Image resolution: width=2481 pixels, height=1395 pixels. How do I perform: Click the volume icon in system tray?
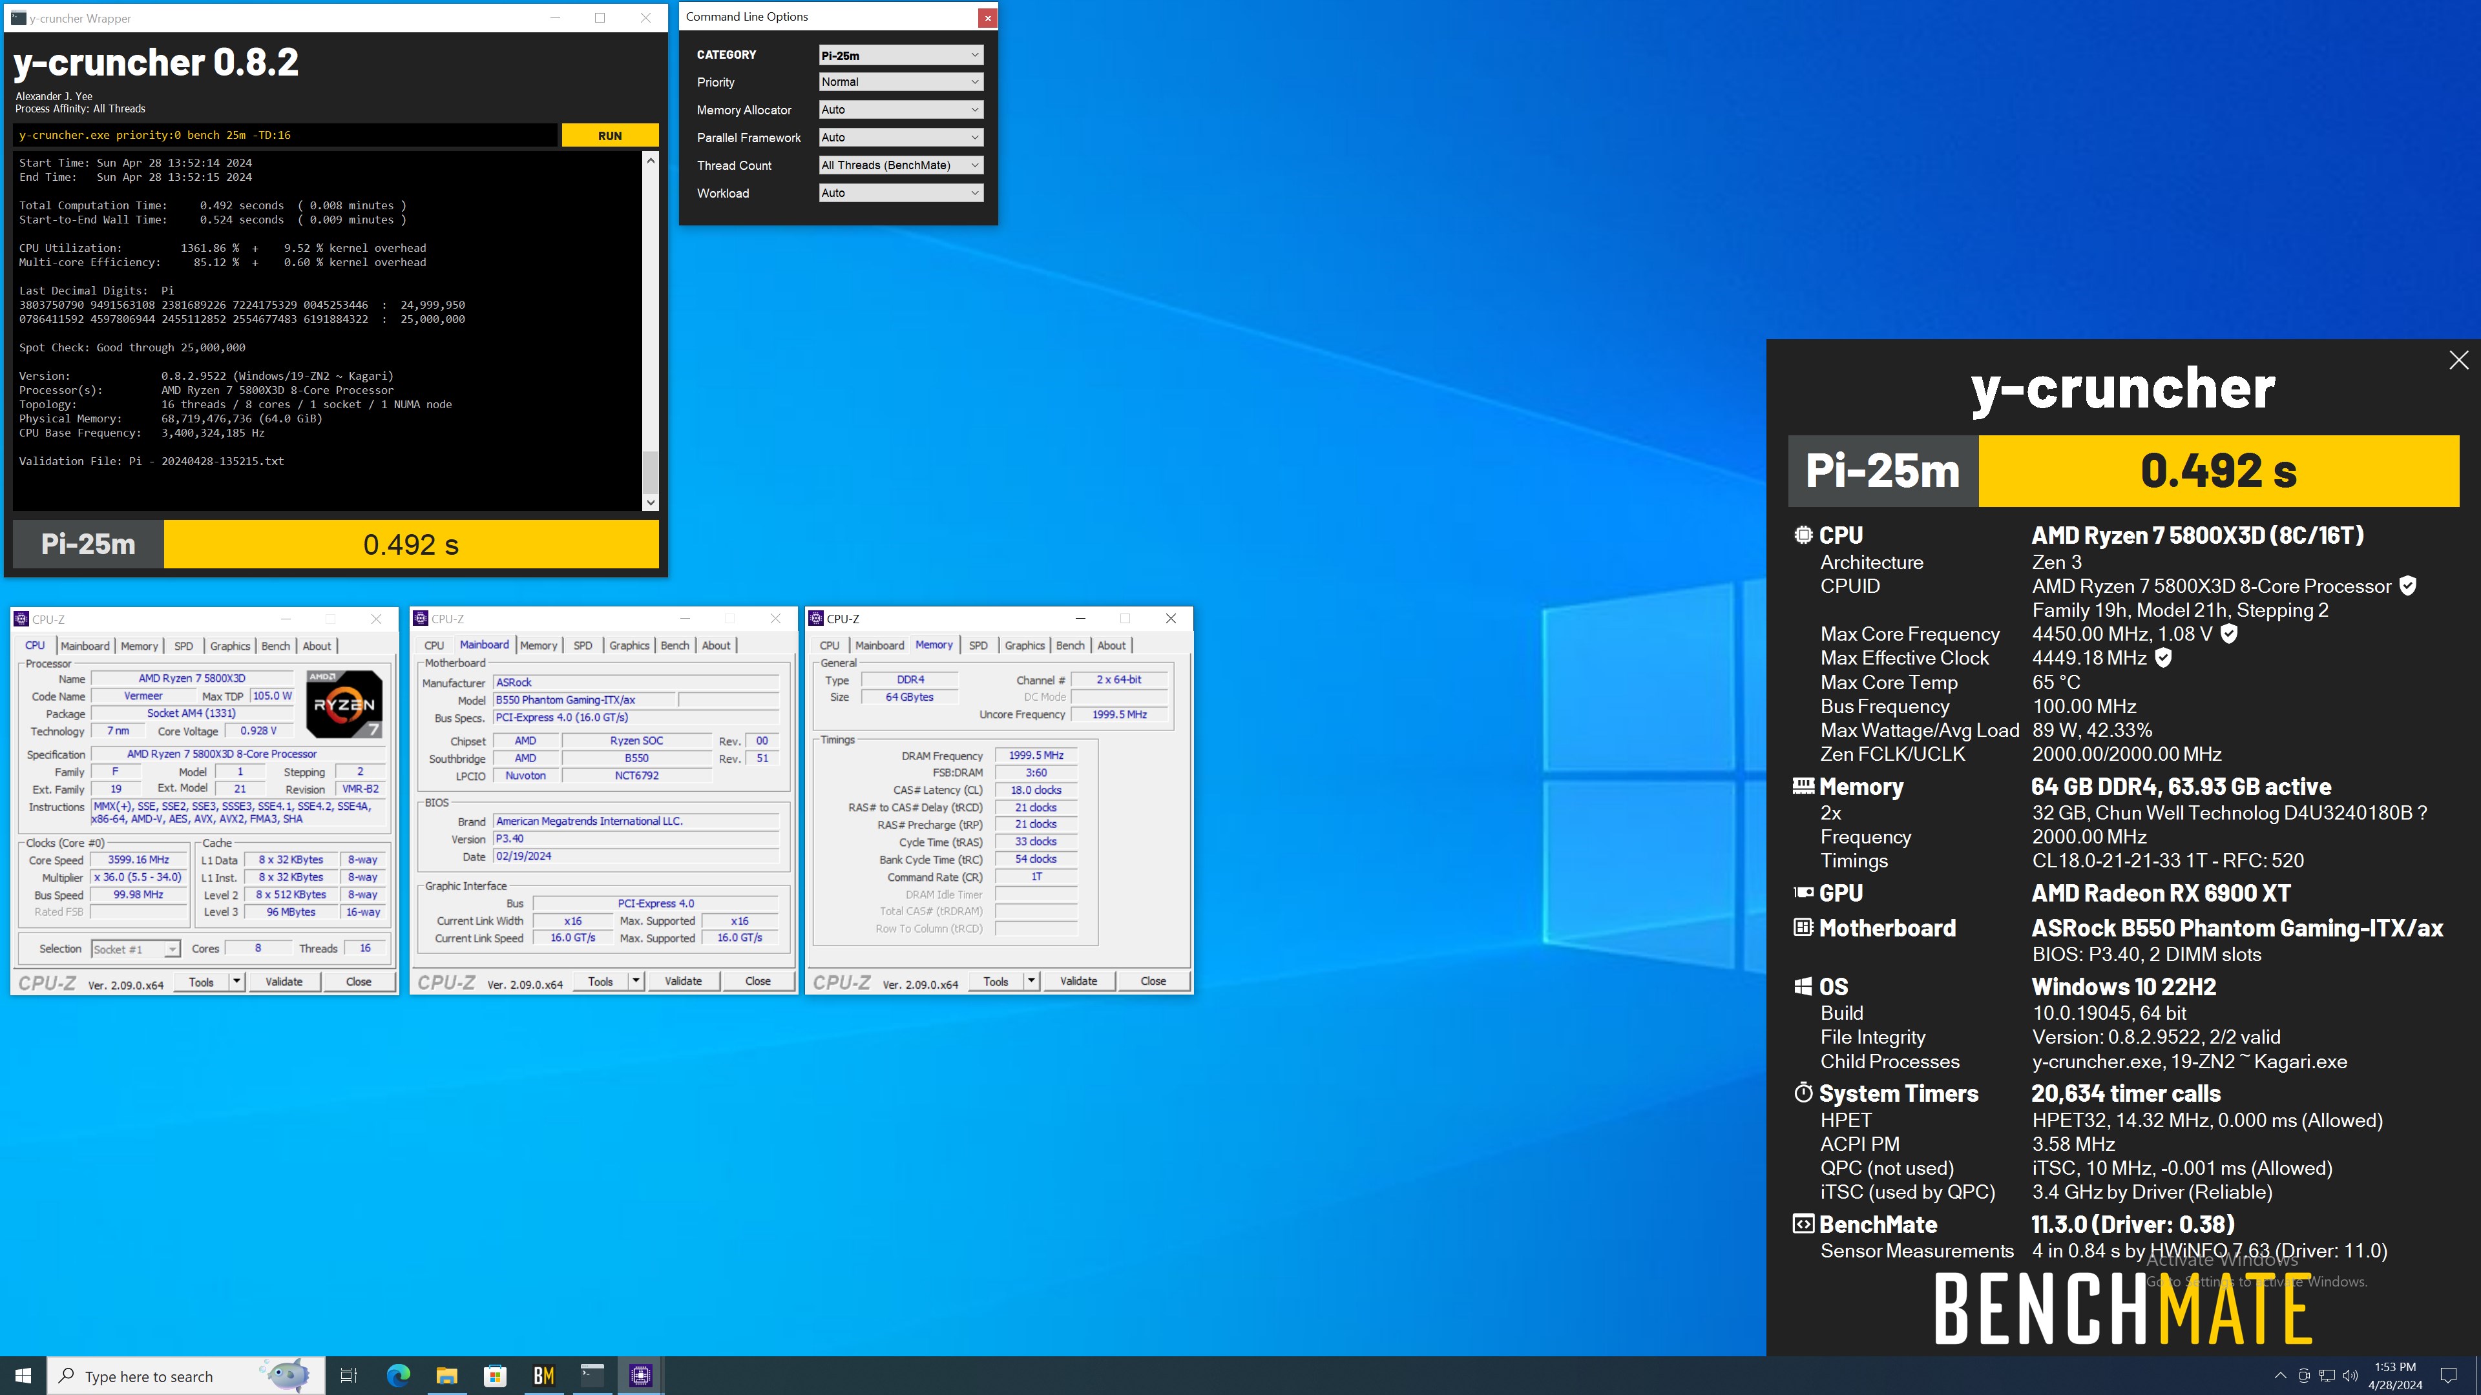point(2350,1376)
